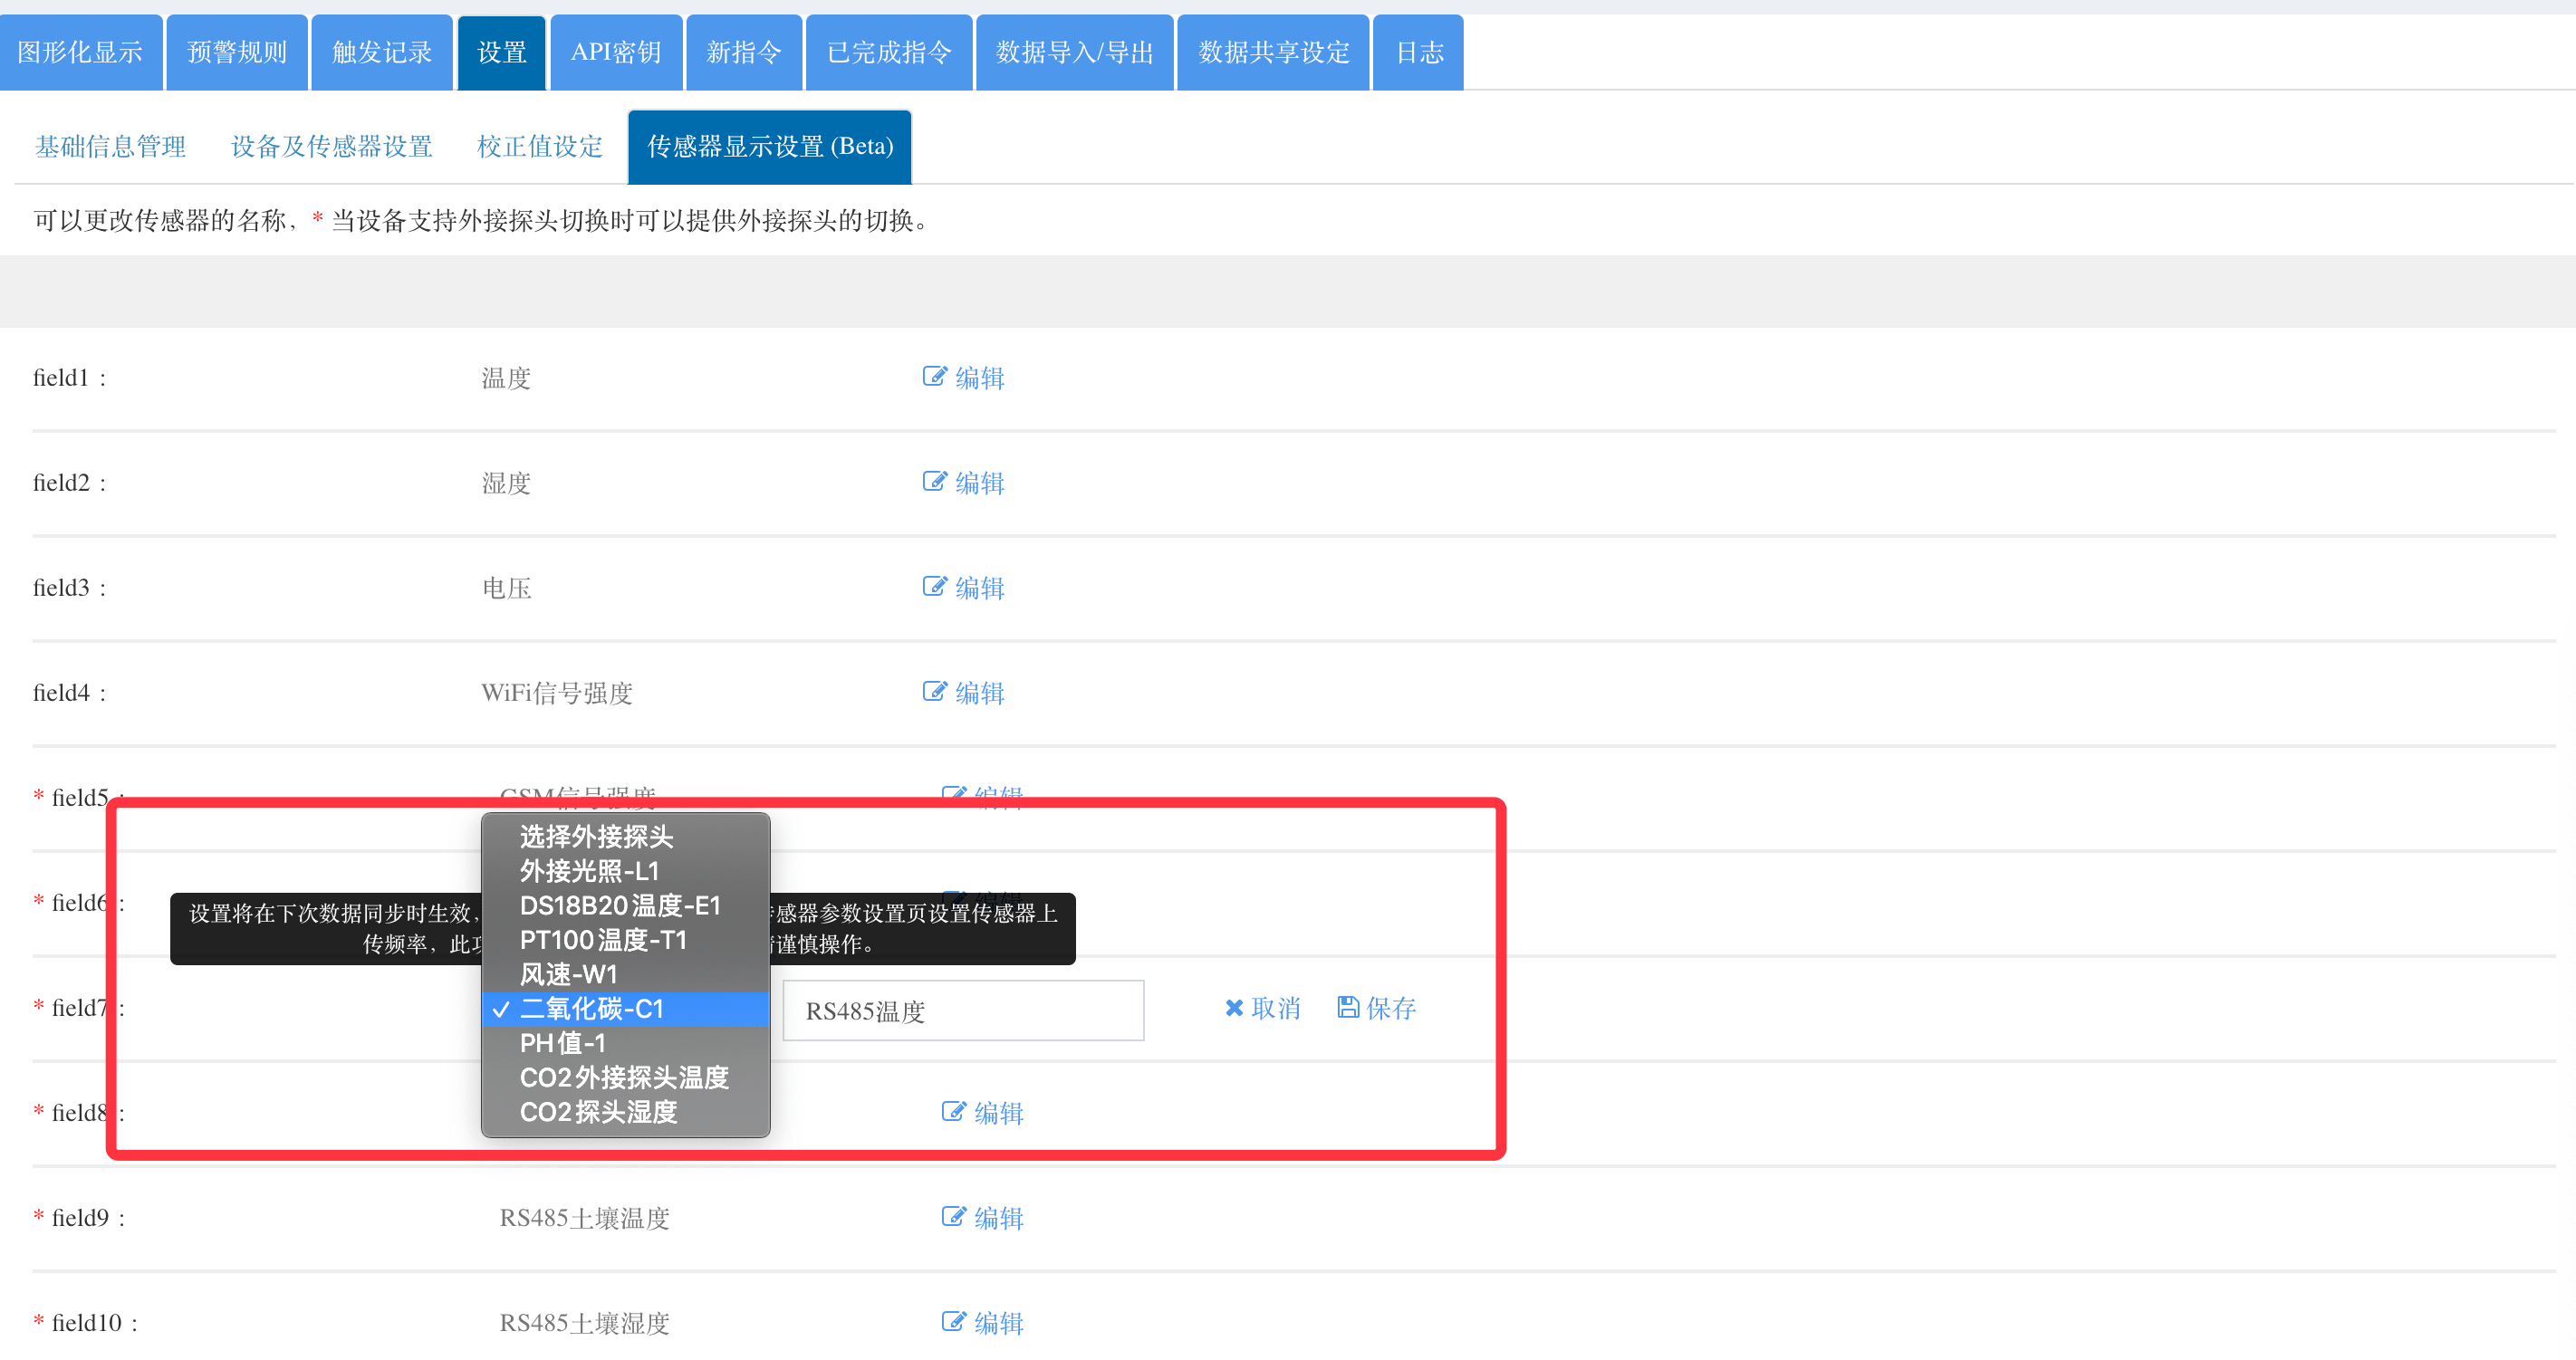
Task: Click the 温度 value of field1
Action: pos(506,378)
